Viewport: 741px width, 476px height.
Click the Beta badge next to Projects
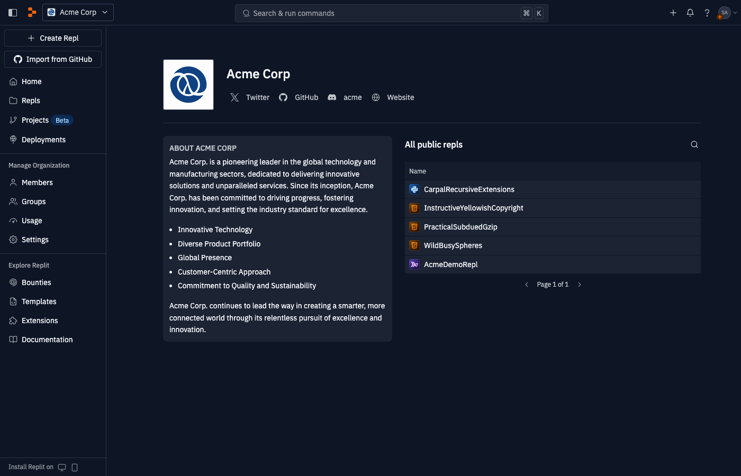(62, 121)
